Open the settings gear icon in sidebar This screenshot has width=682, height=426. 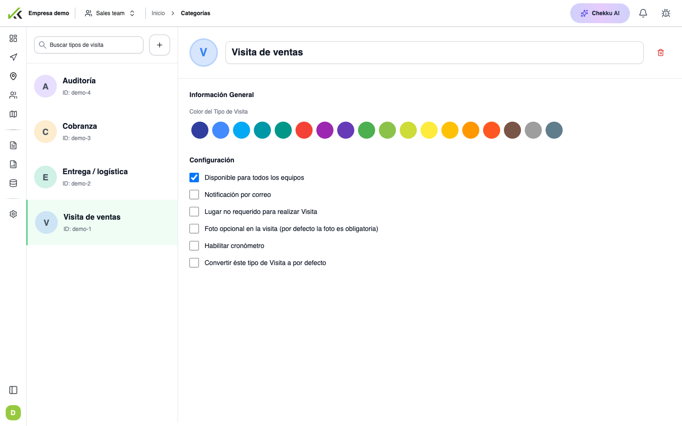13,214
